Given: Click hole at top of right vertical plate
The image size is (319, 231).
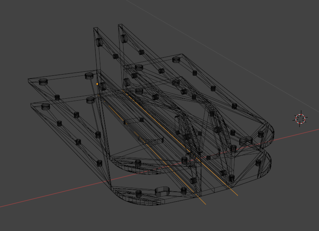Looking at the screenshot, I should (124, 38).
